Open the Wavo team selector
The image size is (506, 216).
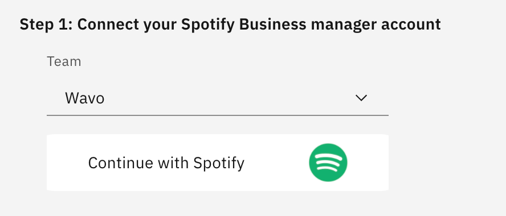point(218,98)
